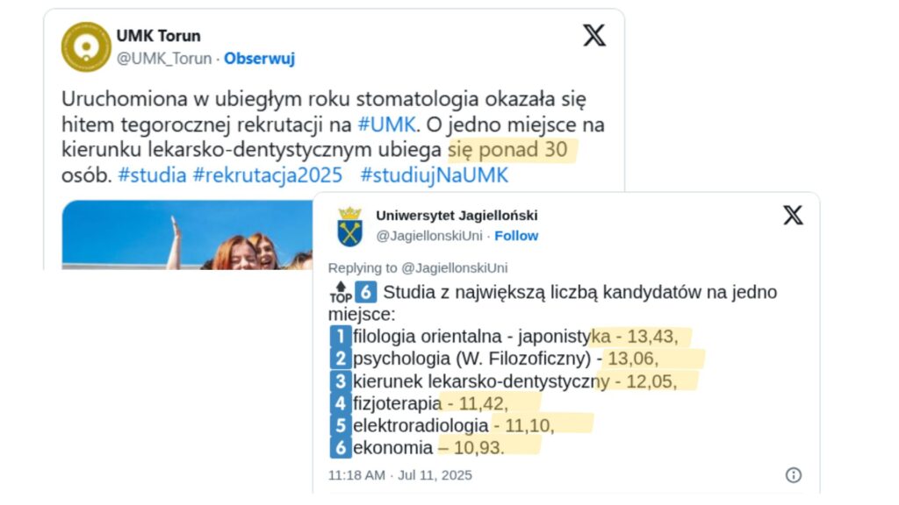
Task: Click the @UMK_Torun handle
Action: (164, 59)
